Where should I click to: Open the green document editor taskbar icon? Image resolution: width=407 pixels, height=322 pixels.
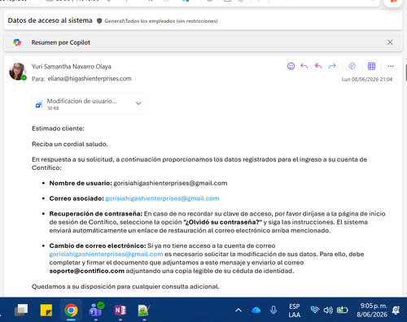(x=144, y=311)
